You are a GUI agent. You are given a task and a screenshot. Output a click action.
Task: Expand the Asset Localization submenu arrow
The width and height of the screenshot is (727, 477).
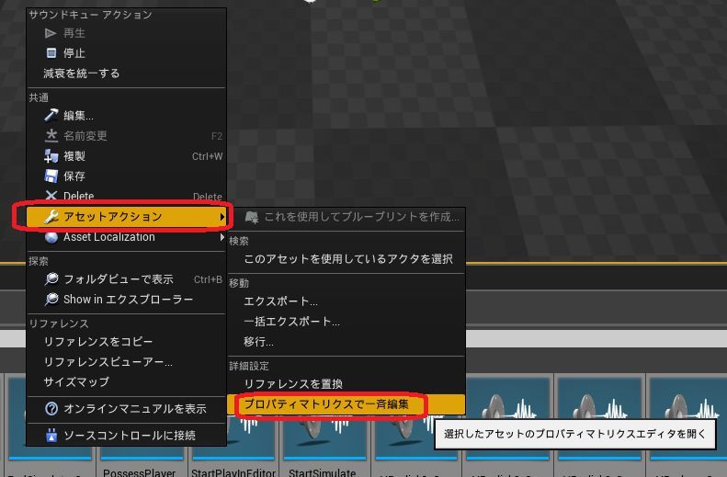222,237
